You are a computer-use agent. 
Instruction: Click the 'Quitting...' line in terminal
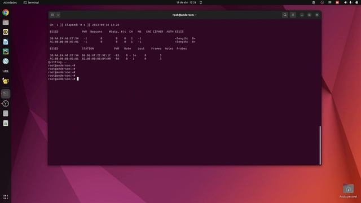click(57, 62)
